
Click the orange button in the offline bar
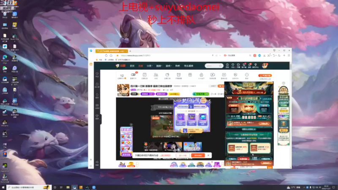pyautogui.click(x=198, y=155)
